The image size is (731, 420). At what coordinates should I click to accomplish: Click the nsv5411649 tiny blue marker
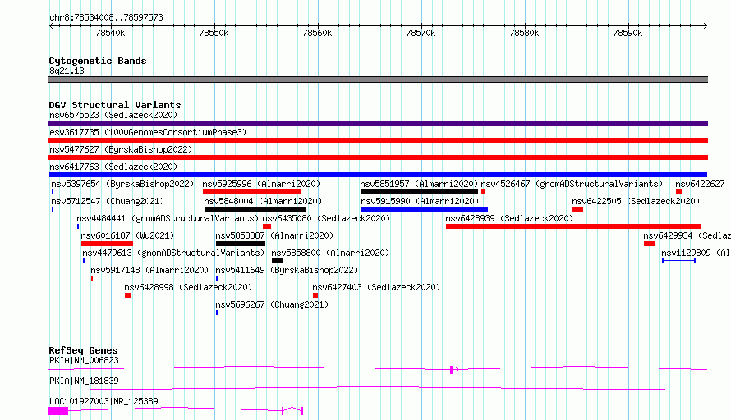[x=217, y=278]
